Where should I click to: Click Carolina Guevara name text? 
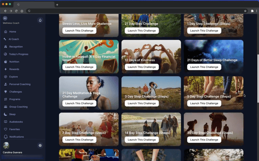click(x=13, y=153)
